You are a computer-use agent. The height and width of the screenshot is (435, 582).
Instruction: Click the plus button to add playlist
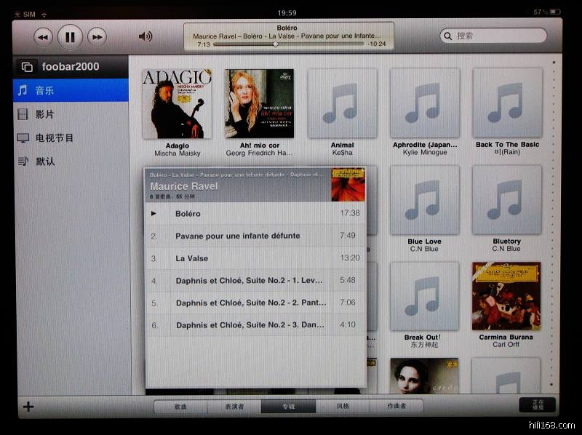(28, 406)
